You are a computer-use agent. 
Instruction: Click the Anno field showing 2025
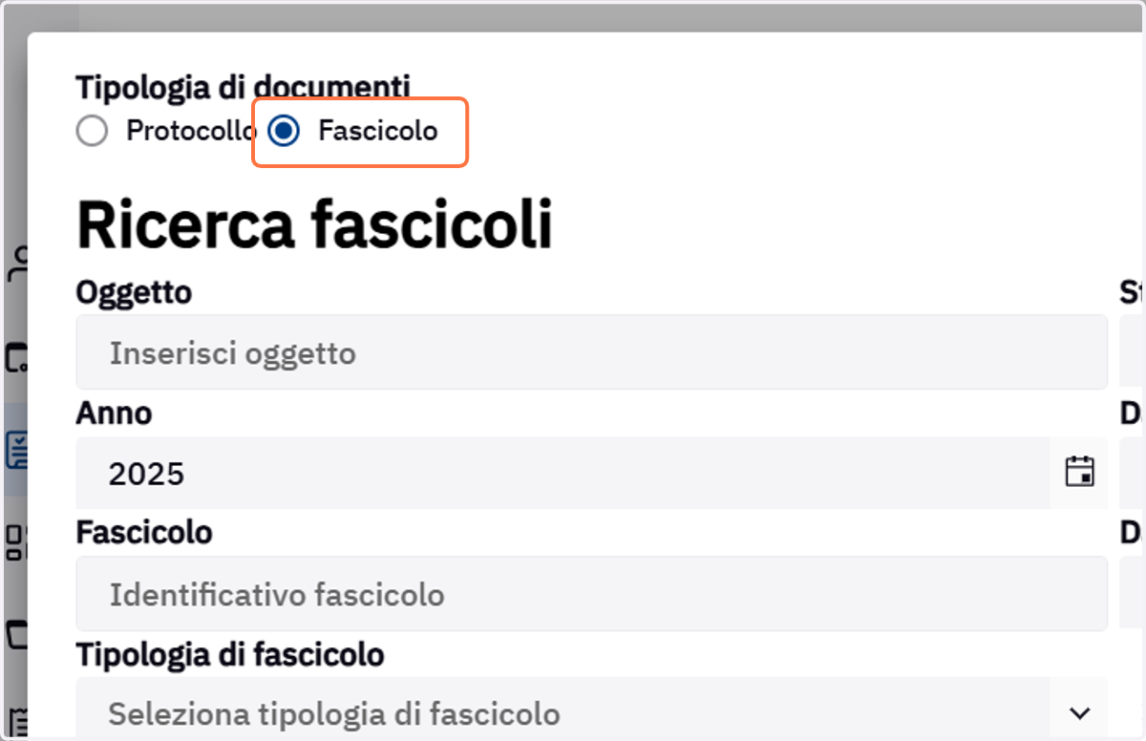(x=563, y=473)
